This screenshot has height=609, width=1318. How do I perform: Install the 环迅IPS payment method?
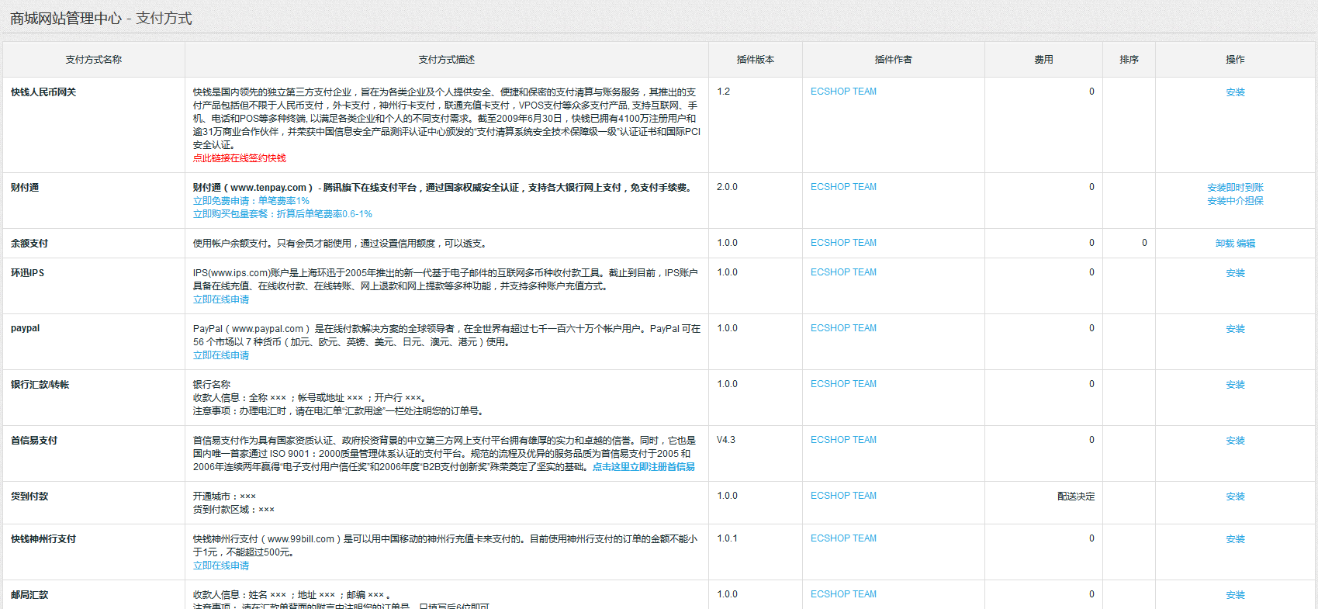pos(1235,273)
